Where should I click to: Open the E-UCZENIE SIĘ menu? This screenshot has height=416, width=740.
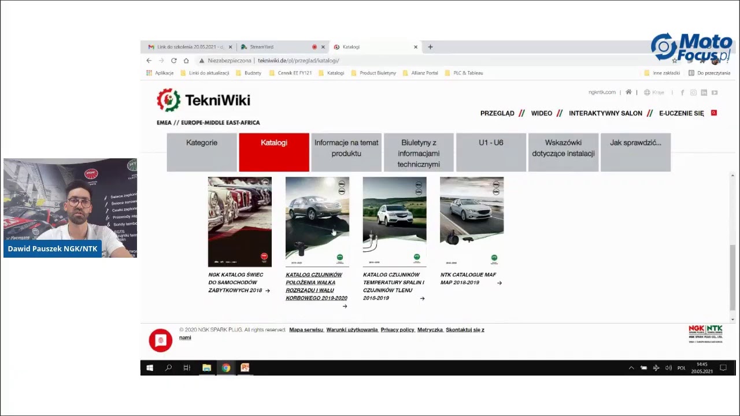682,113
